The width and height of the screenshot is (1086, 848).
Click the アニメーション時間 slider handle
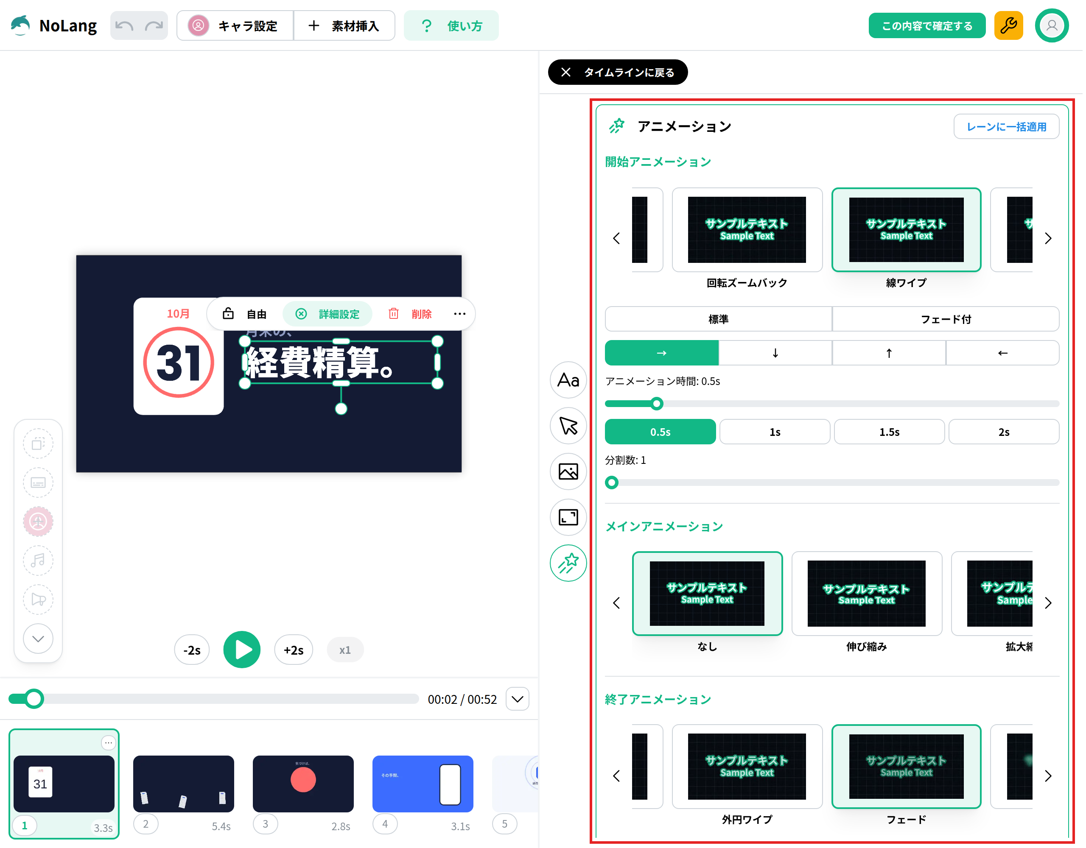click(658, 404)
